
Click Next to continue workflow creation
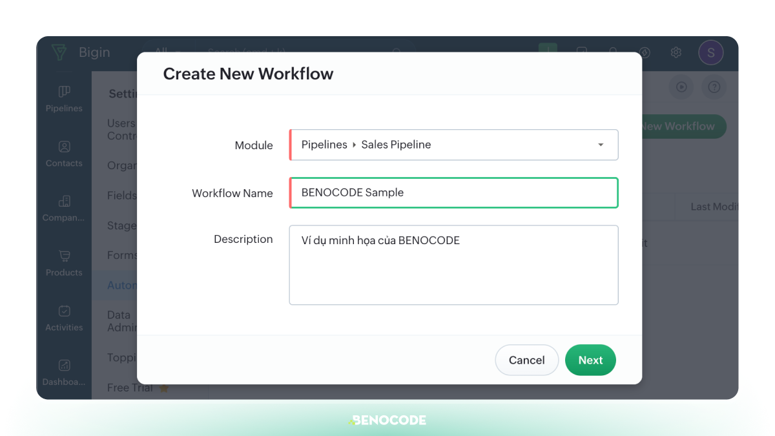[x=590, y=360]
